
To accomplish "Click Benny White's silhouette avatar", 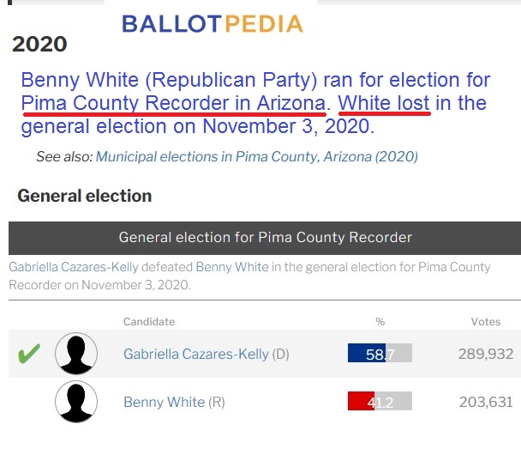I will [x=76, y=402].
